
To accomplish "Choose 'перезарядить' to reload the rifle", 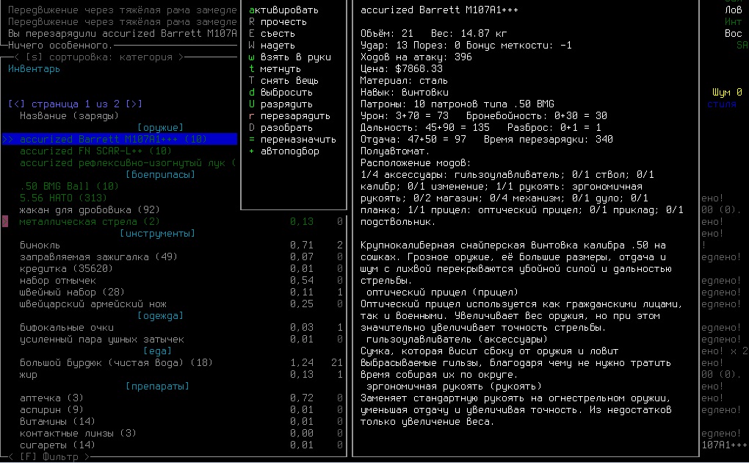I will point(289,116).
